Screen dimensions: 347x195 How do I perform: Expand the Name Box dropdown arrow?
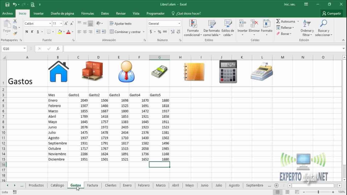point(25,48)
